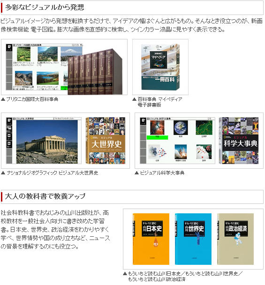Click the beige 政治経済 book cover

click(235, 239)
